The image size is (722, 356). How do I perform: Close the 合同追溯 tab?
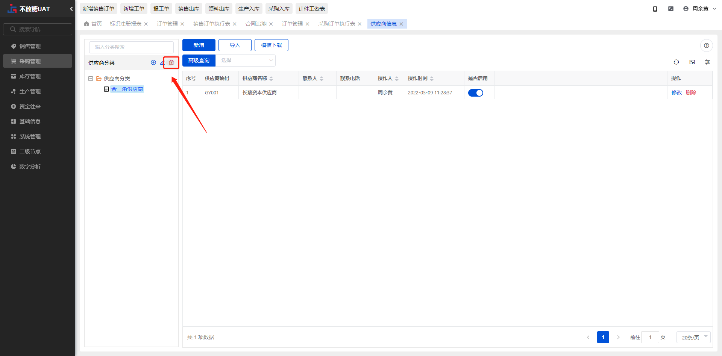(271, 24)
